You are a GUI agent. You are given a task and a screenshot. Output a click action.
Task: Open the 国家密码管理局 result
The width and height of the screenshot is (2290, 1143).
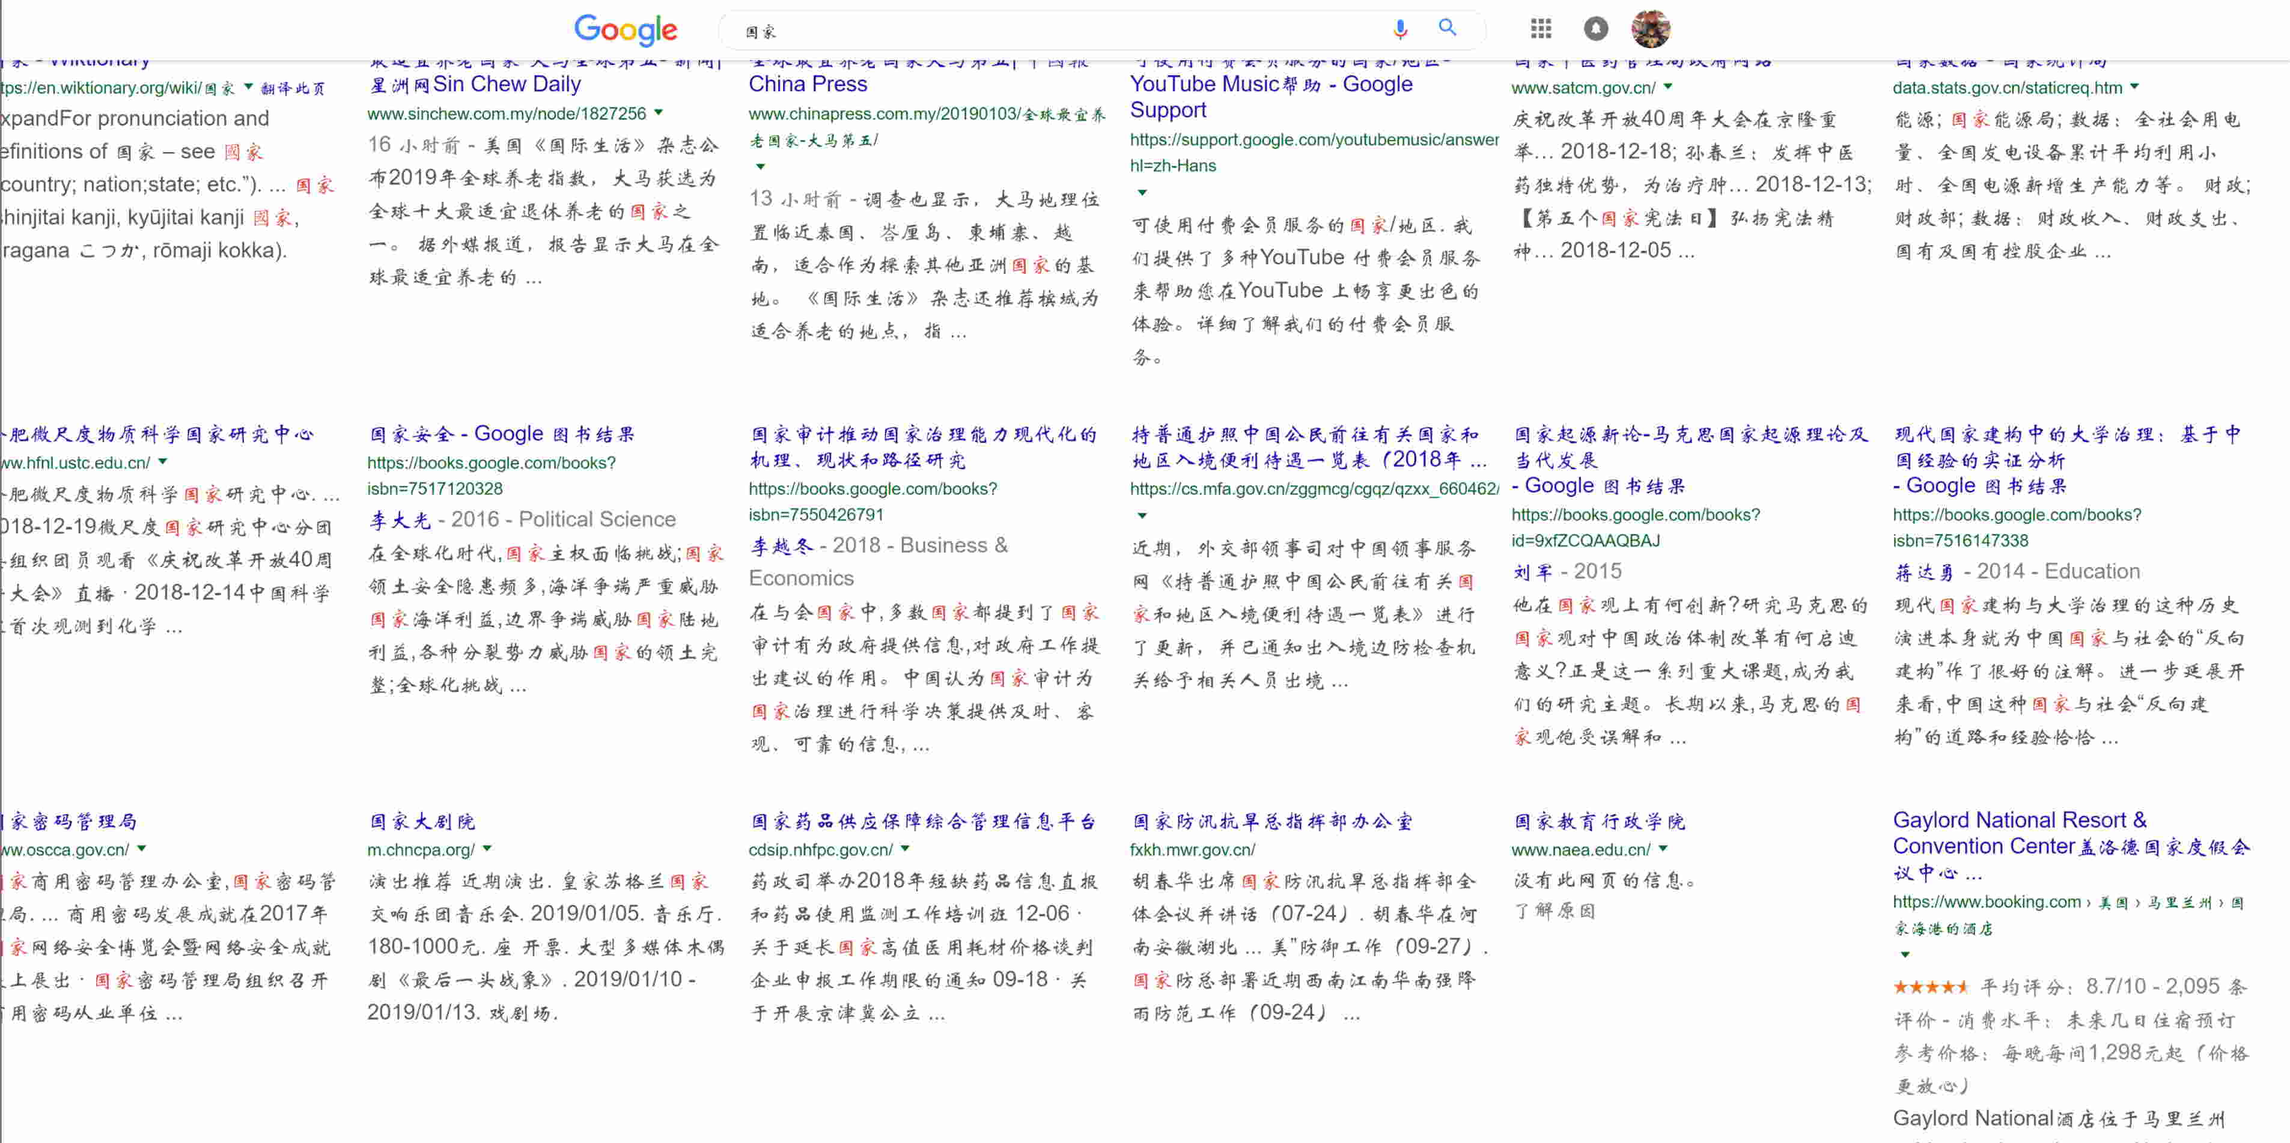69,821
